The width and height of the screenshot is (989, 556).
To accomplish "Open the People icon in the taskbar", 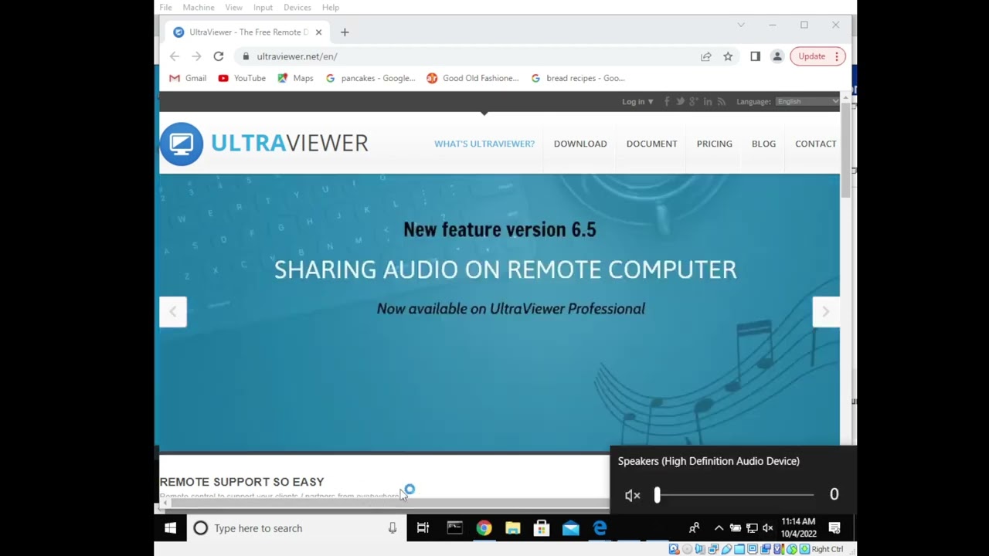I will click(694, 528).
